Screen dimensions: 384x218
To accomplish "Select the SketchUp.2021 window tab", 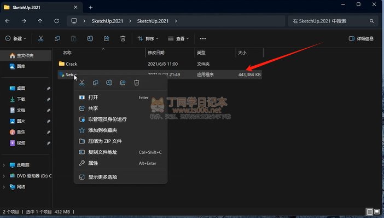I will click(42, 7).
